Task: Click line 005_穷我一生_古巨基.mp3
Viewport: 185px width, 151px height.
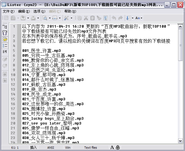Action: [48, 56]
